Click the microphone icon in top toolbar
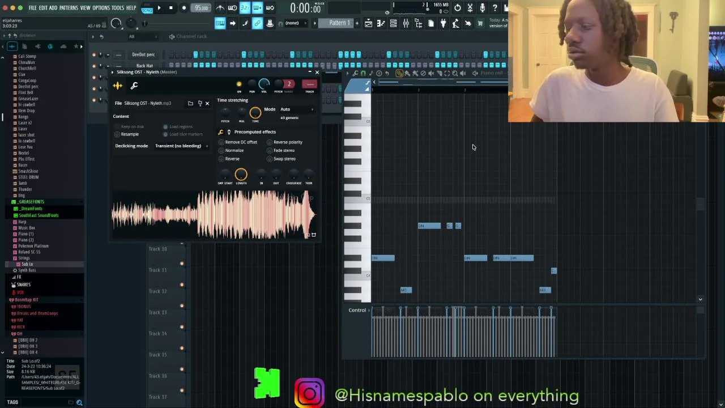725x408 pixels. coord(482,8)
